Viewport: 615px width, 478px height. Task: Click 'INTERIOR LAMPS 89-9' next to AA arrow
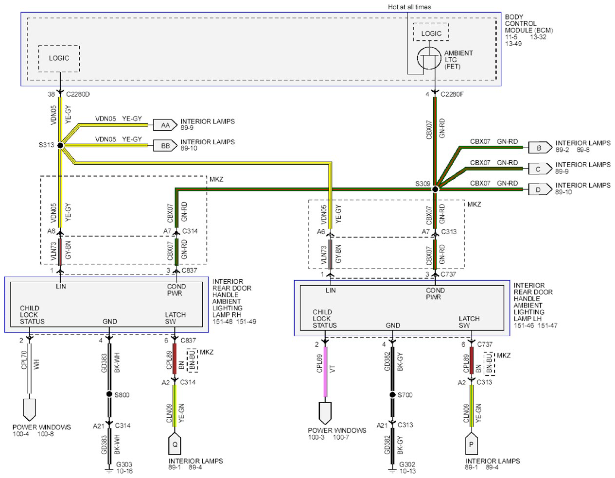[208, 124]
